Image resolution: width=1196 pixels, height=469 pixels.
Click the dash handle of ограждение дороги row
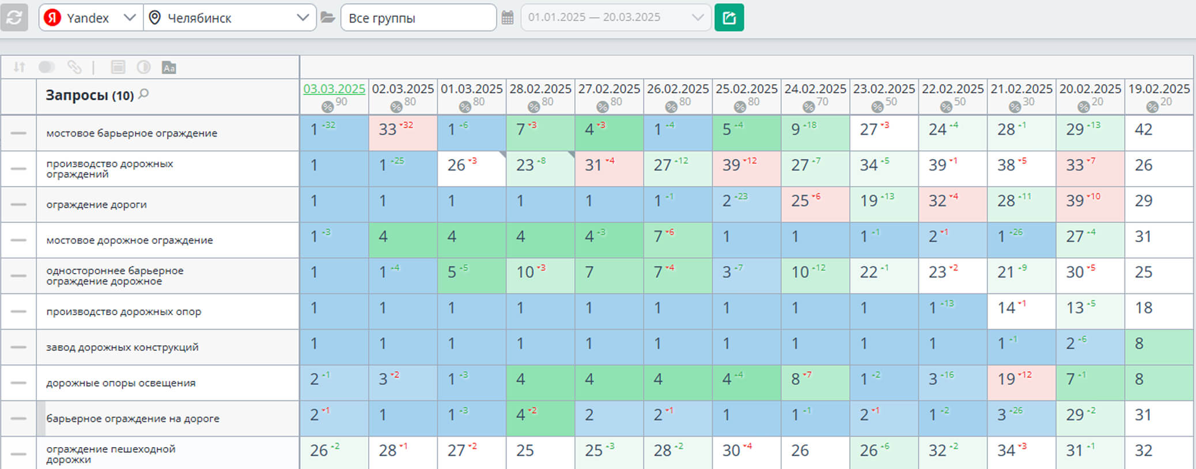click(18, 205)
